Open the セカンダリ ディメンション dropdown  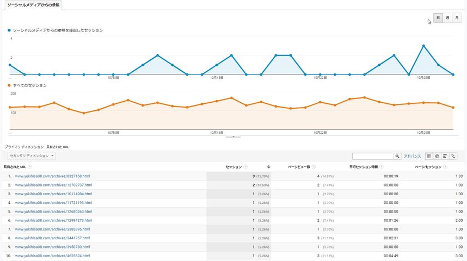pos(32,156)
